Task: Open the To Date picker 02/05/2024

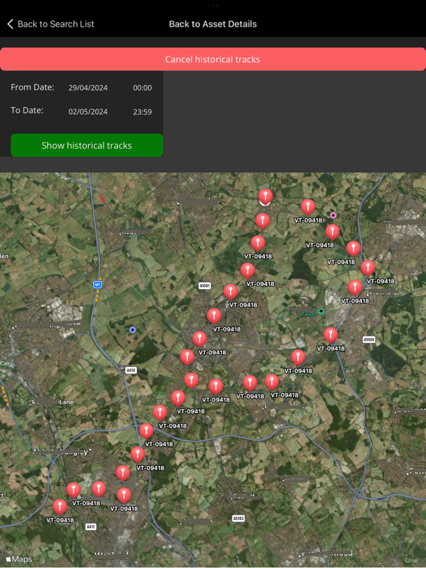Action: [88, 112]
